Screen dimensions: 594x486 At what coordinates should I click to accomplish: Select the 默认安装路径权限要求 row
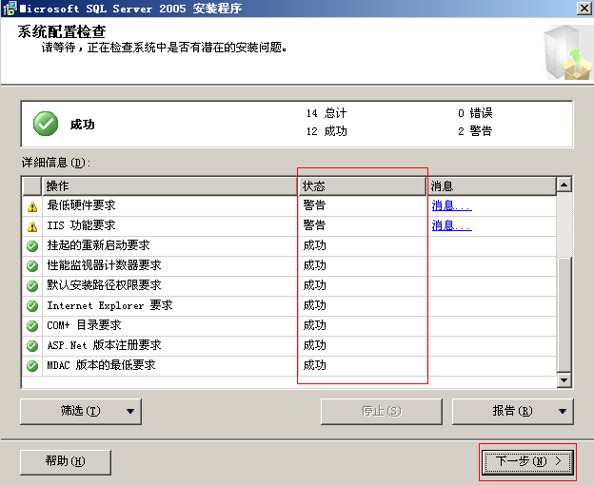(289, 286)
